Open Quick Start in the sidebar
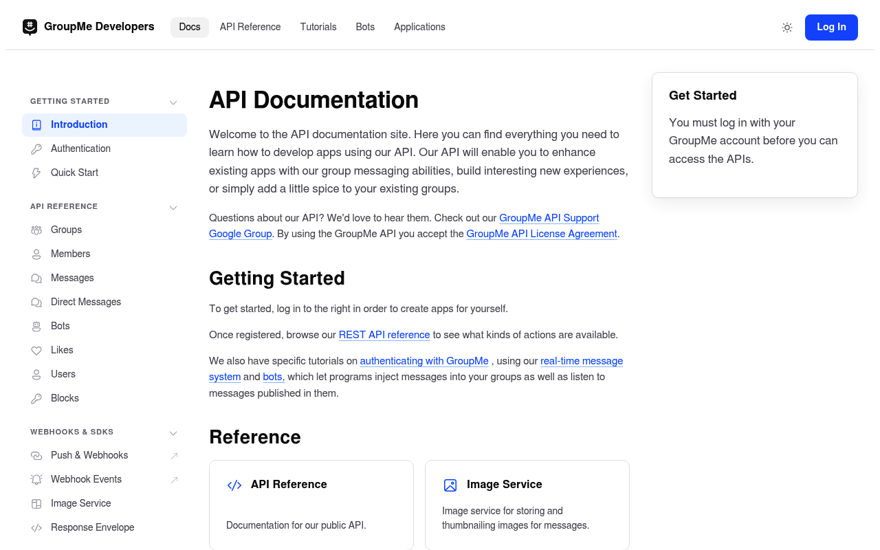 pos(104,173)
